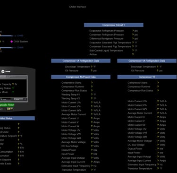Click Compressor Run Status in 1A Power Data
The width and height of the screenshot is (177, 173).
pyautogui.click(x=74, y=91)
